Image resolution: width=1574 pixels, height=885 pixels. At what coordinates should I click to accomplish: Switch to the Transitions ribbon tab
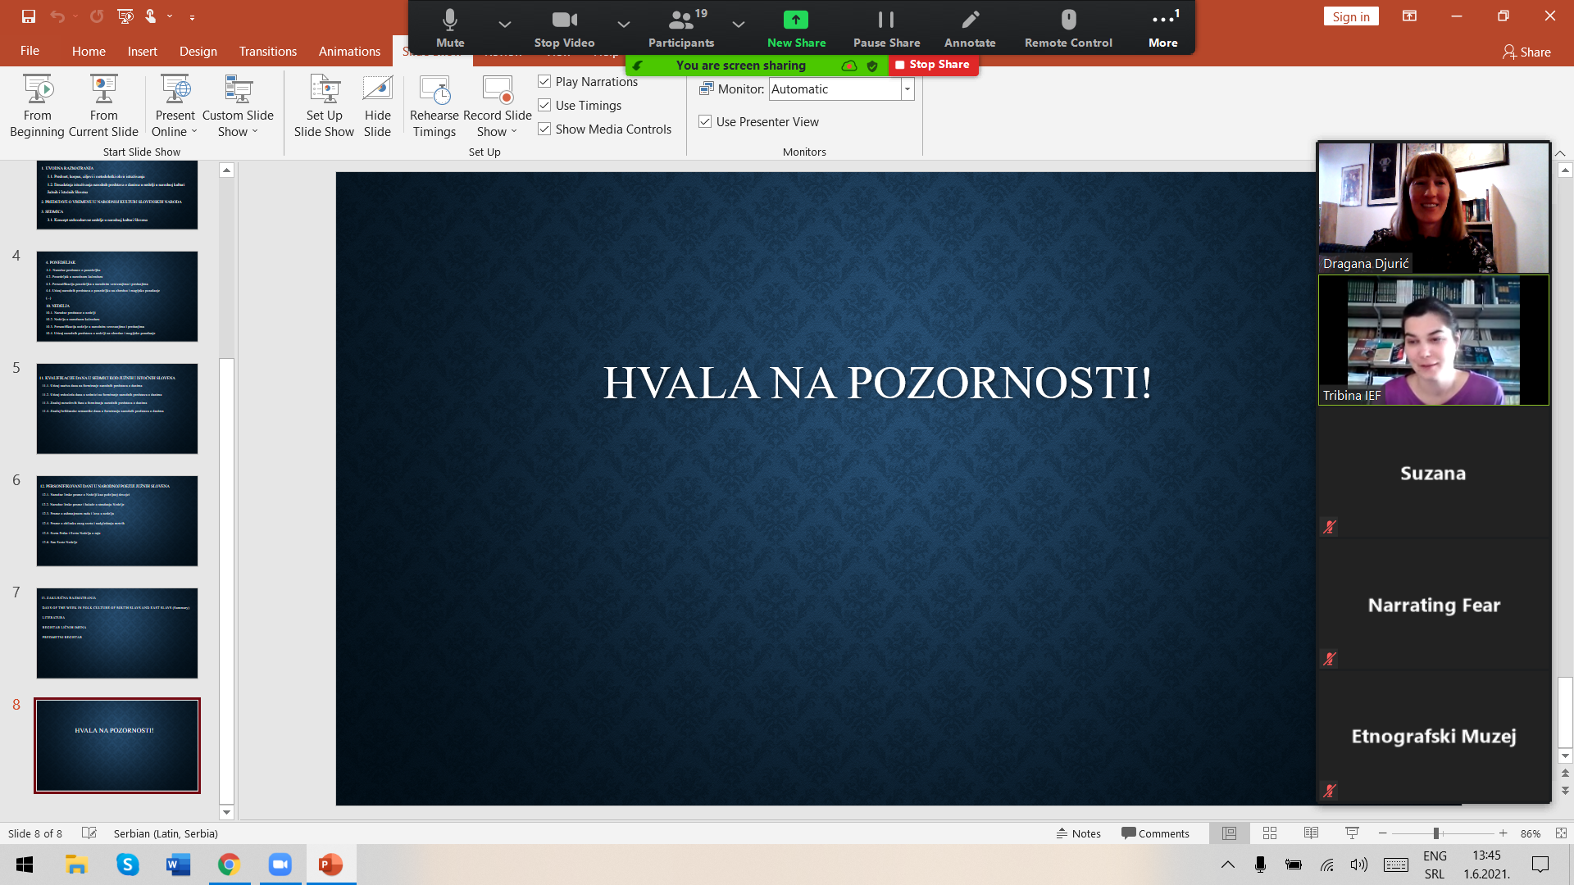click(x=268, y=51)
